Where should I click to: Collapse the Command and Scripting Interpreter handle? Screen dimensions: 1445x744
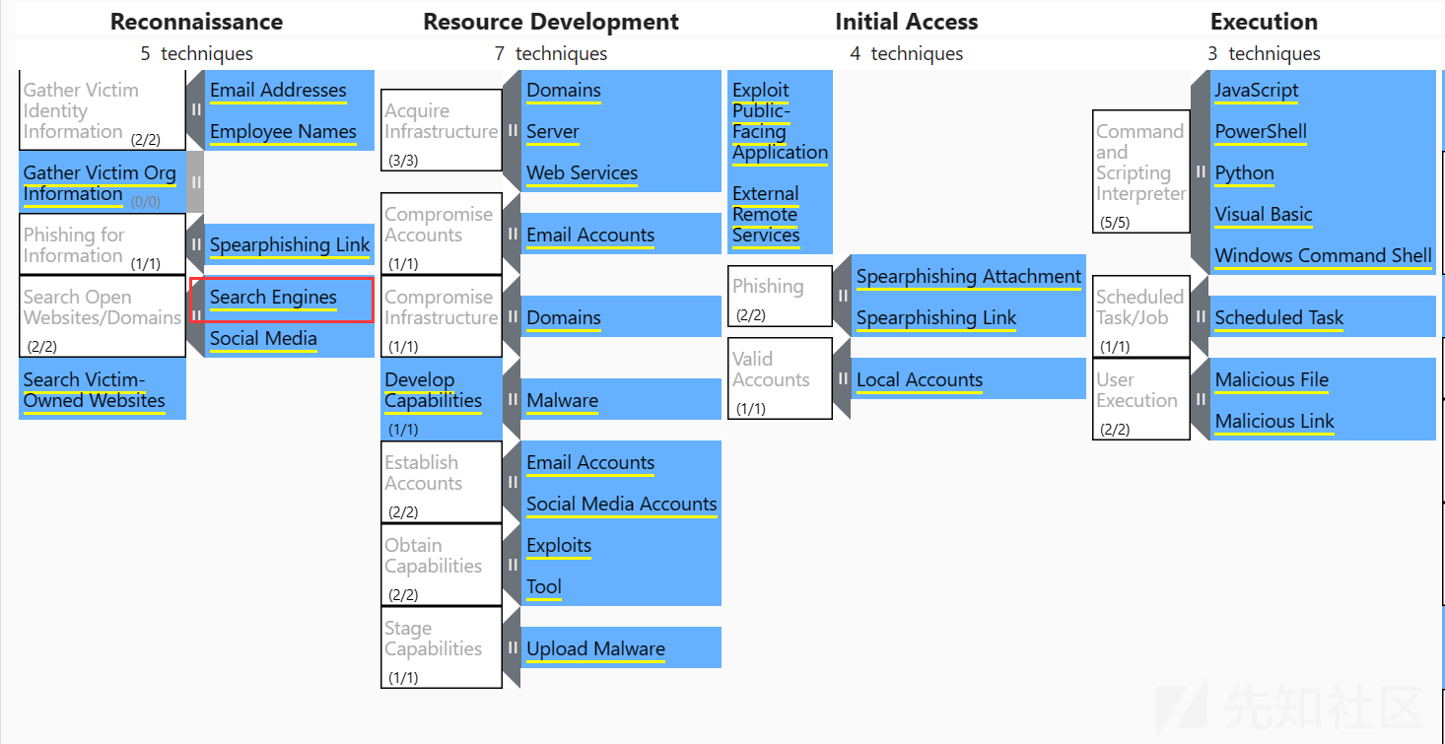1201,171
